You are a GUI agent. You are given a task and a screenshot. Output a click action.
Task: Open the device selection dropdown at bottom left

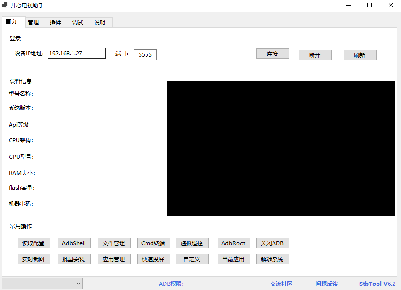[42, 283]
